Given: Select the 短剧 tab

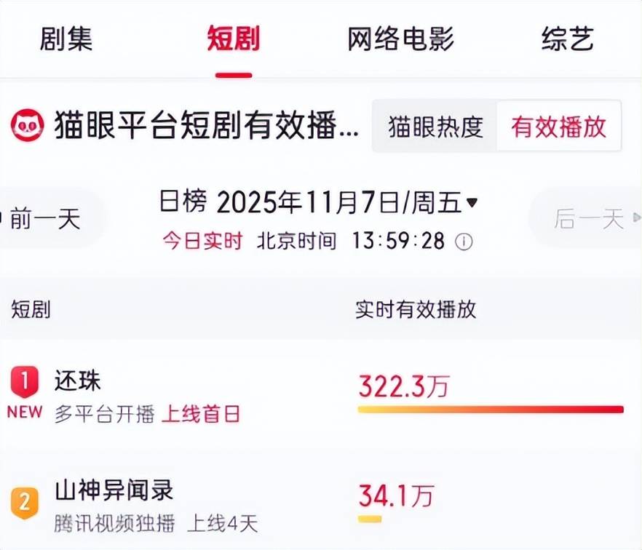Looking at the screenshot, I should pos(233,39).
